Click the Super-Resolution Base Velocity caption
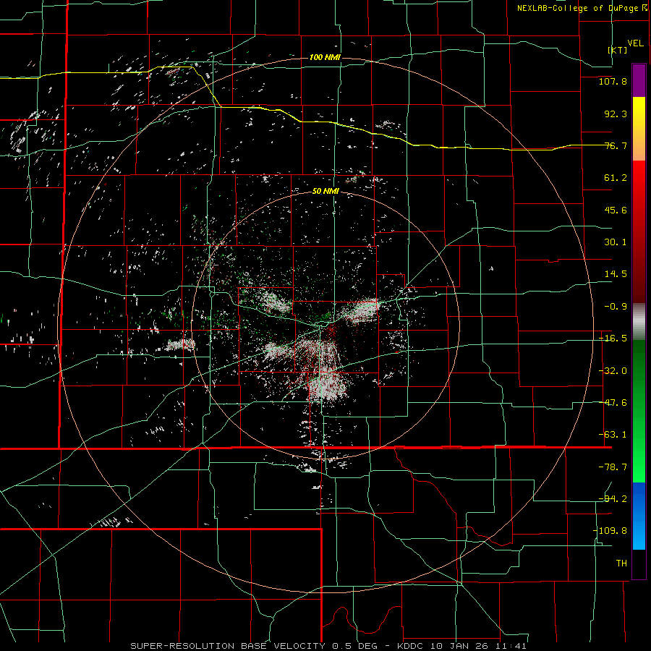Viewport: 651px width, 651px height. click(230, 646)
